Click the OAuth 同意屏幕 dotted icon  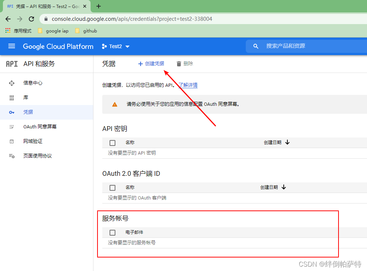point(12,127)
